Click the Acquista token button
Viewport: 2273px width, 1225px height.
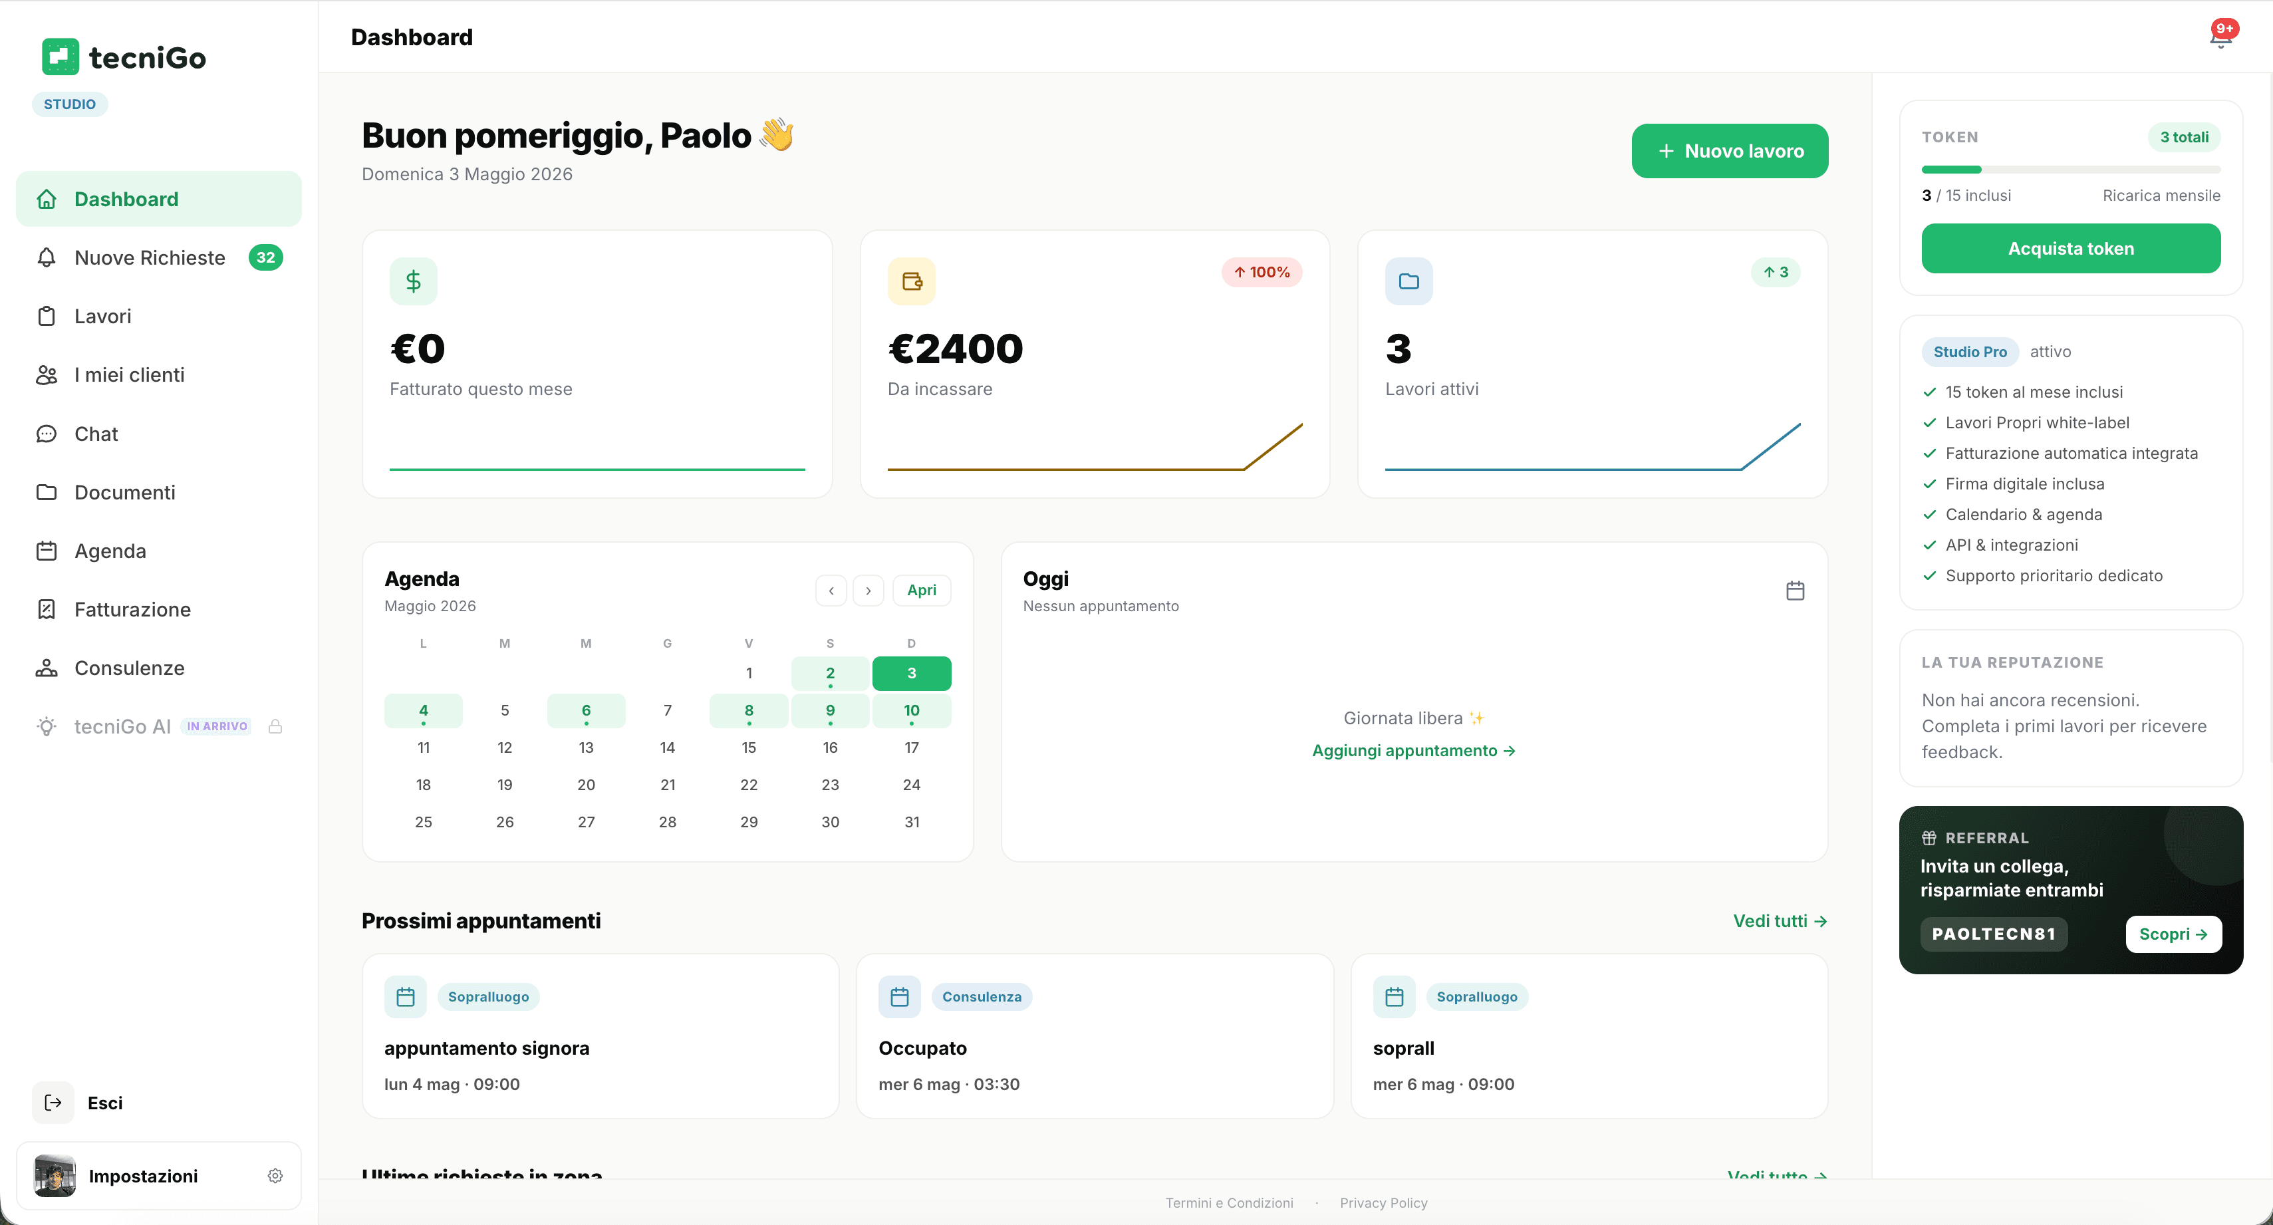click(x=2071, y=248)
